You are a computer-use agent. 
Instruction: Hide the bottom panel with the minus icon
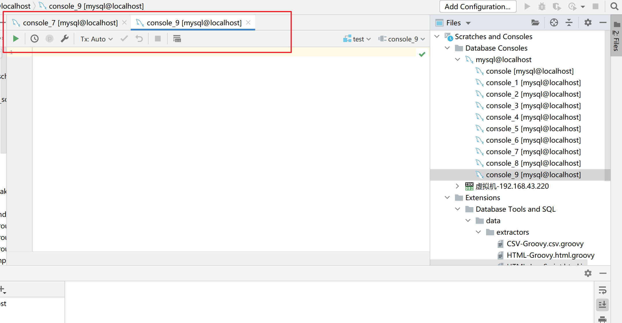point(603,273)
